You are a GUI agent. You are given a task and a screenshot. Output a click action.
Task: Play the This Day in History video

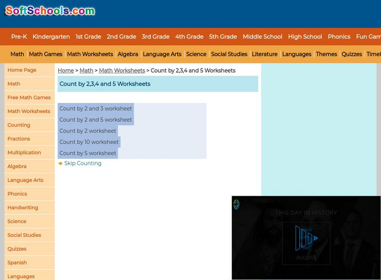[x=306, y=238]
